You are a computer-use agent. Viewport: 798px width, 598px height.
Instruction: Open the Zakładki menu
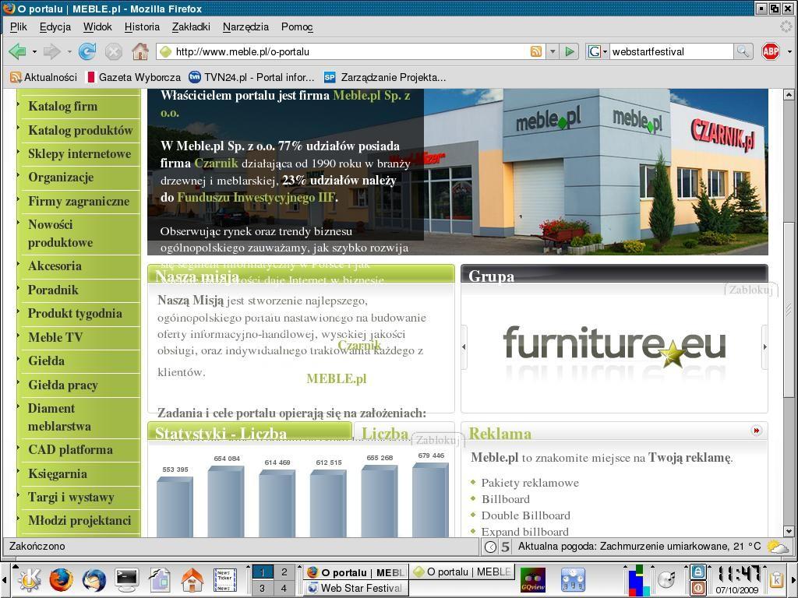[x=191, y=27]
